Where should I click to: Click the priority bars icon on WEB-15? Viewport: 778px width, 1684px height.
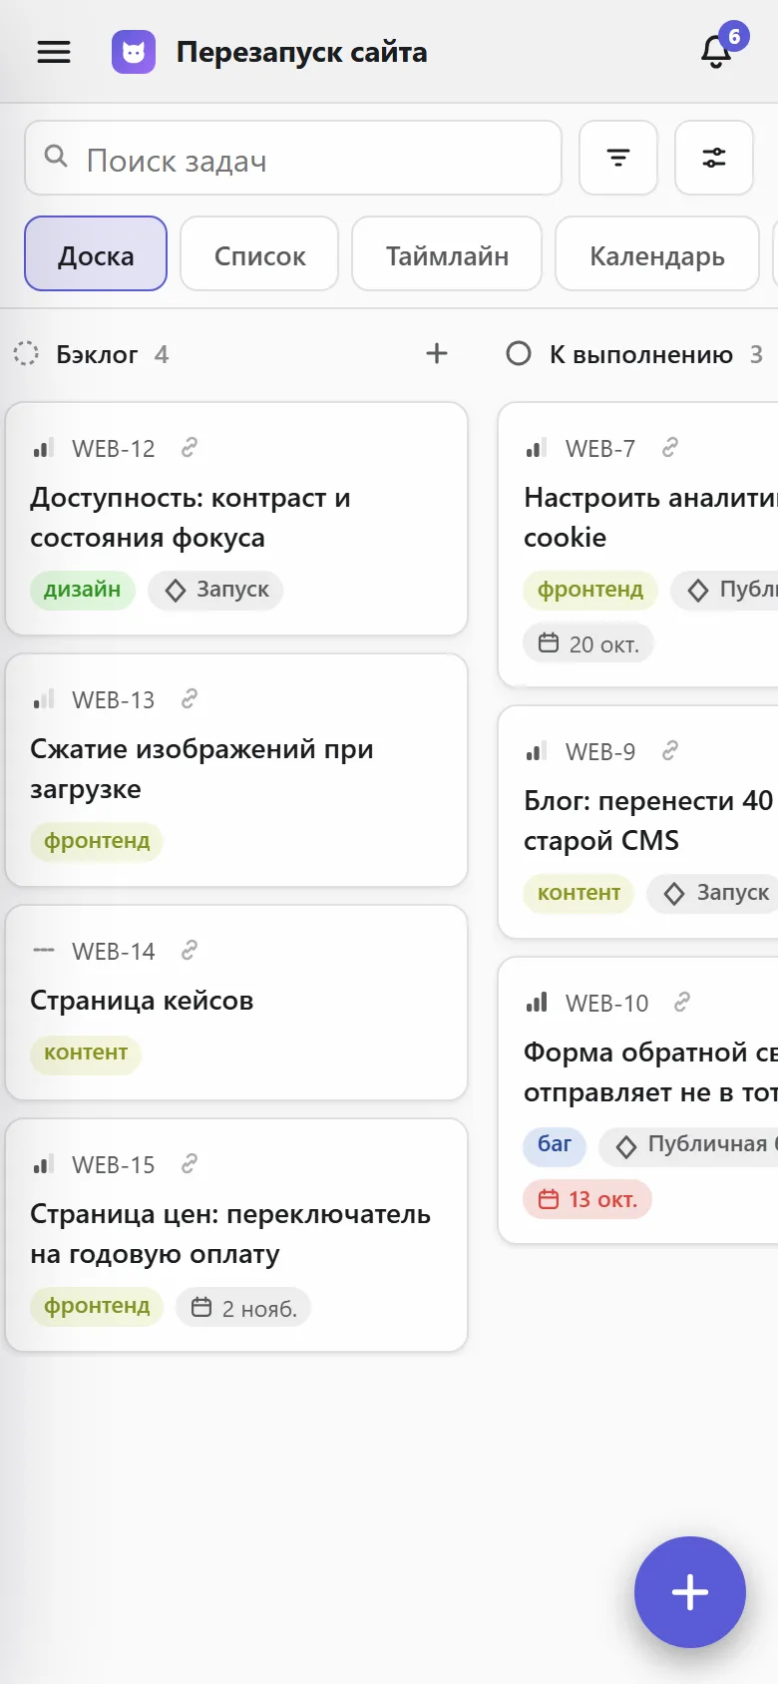click(43, 1164)
